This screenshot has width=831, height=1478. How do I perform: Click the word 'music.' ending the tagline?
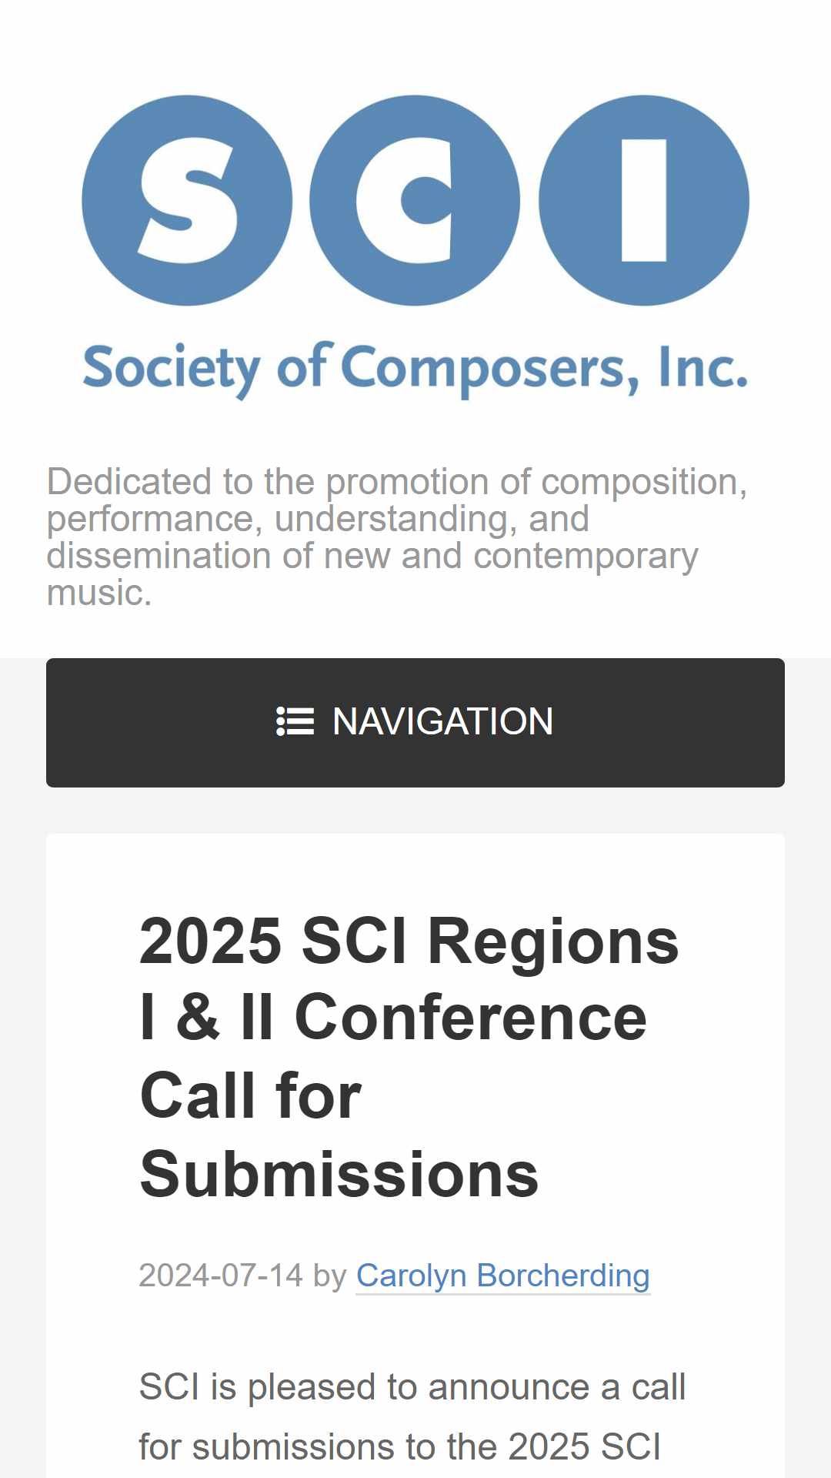click(99, 593)
